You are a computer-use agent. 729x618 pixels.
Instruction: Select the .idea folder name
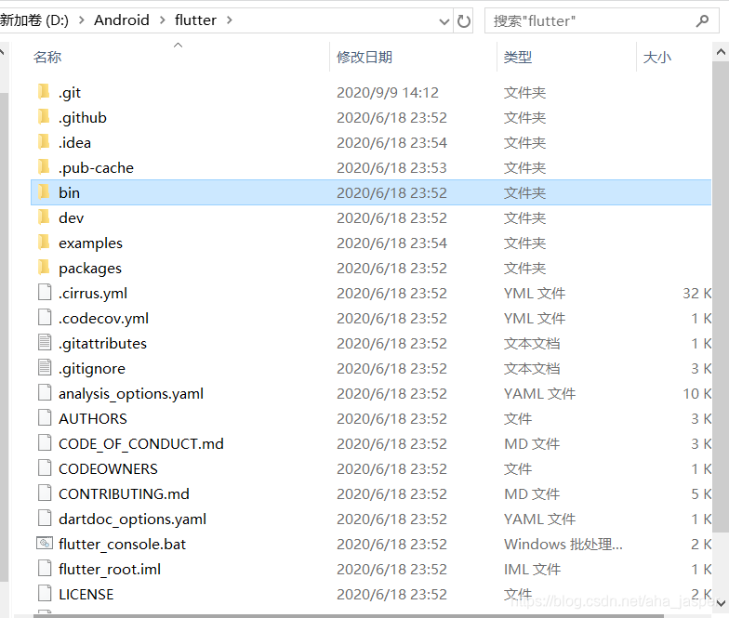(x=74, y=143)
